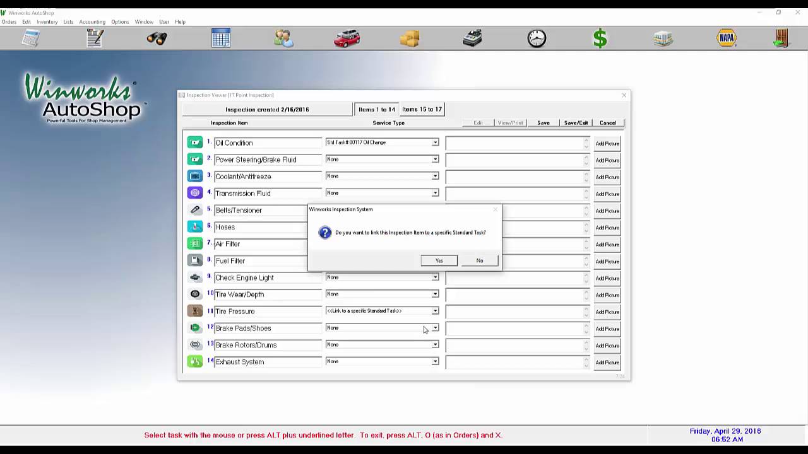Click Cancel in the Inspection Viewer
Screen dimensions: 808x454
[608, 123]
